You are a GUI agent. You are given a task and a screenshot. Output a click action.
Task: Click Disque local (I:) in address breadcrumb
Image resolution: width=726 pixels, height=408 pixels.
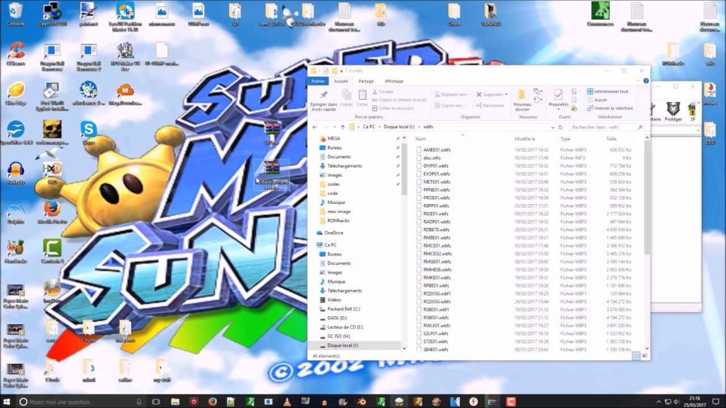coord(399,127)
